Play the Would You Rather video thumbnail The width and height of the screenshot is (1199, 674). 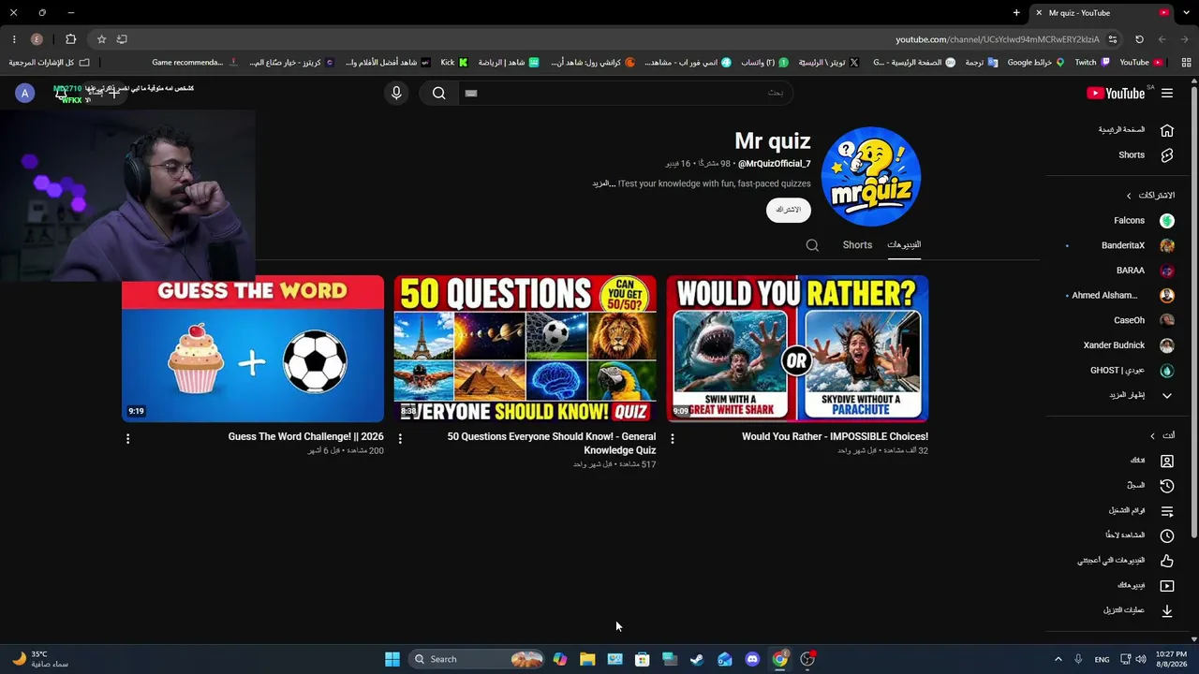[x=797, y=348]
